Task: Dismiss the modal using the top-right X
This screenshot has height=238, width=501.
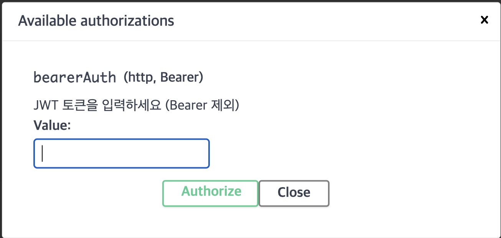Action: click(x=485, y=20)
